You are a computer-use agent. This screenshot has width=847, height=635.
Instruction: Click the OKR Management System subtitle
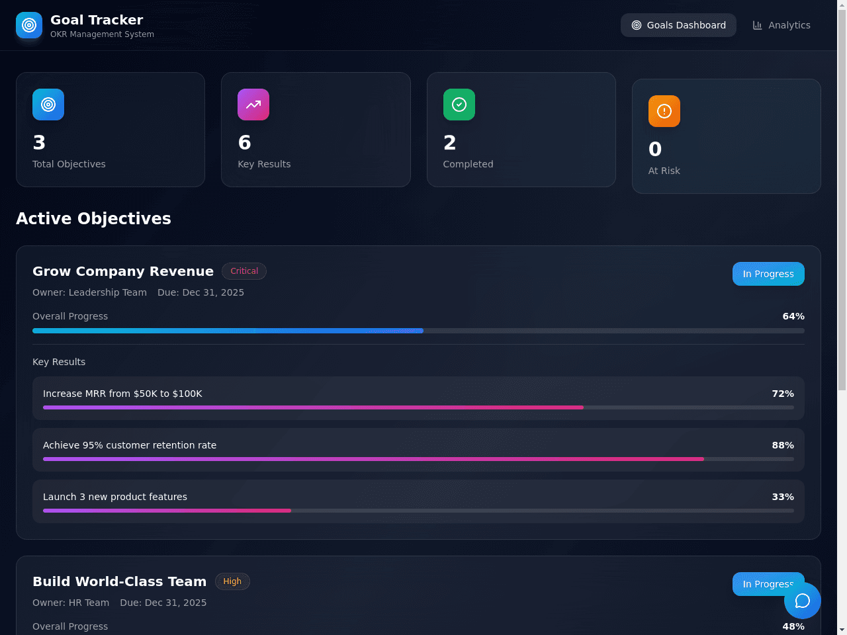coord(102,34)
